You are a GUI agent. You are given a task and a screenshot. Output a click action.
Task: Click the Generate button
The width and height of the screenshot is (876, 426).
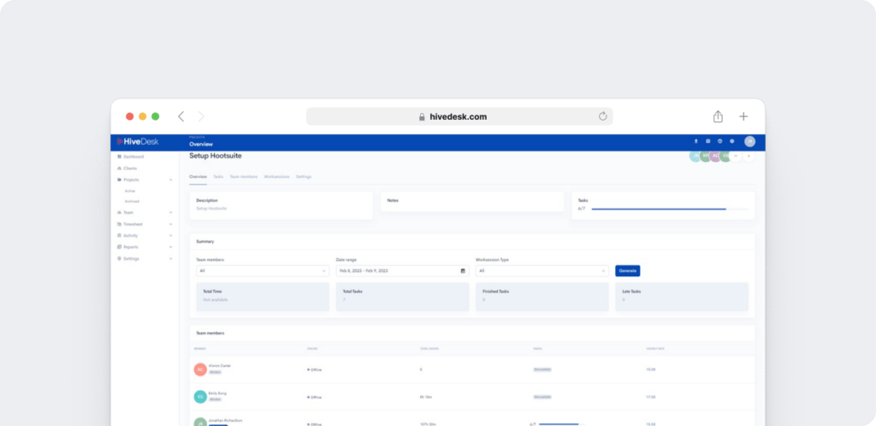coord(627,271)
